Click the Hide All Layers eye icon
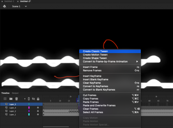This screenshot has width=173, height=128. 34,99
